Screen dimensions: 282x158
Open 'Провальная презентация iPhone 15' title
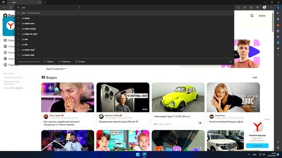pyautogui.click(x=119, y=122)
